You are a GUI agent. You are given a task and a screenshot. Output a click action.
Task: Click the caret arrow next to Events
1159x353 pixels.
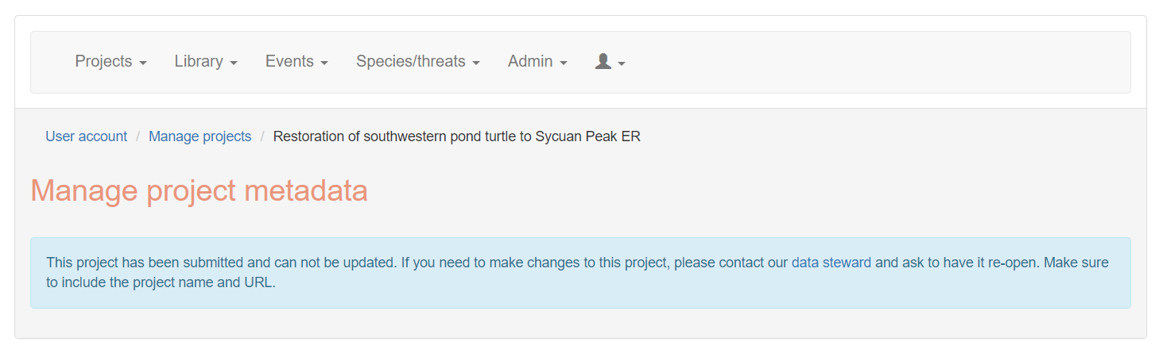pyautogui.click(x=324, y=63)
